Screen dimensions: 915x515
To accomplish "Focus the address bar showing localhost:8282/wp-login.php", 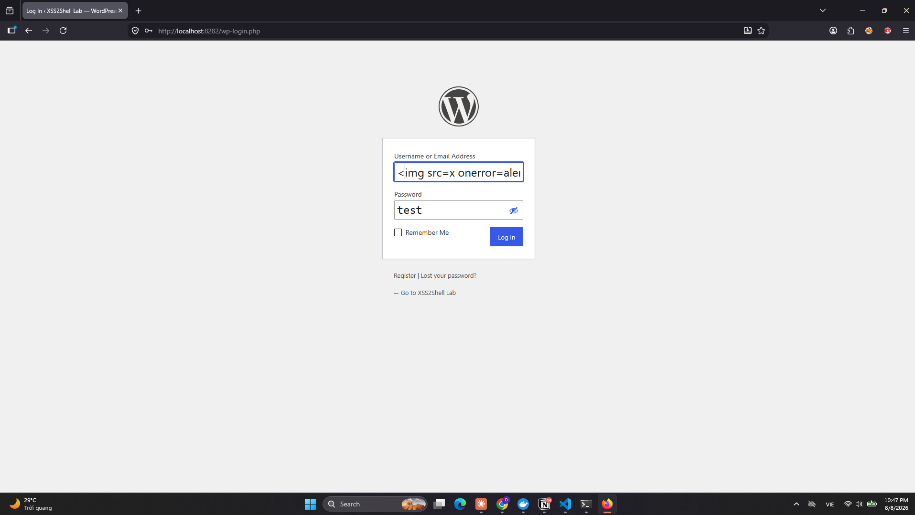I will 448,31.
